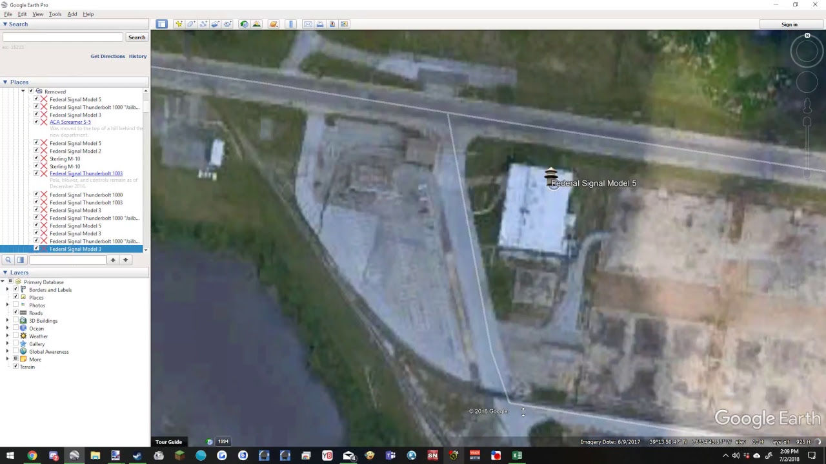Uncheck the Borders and Labels layer

pos(15,290)
